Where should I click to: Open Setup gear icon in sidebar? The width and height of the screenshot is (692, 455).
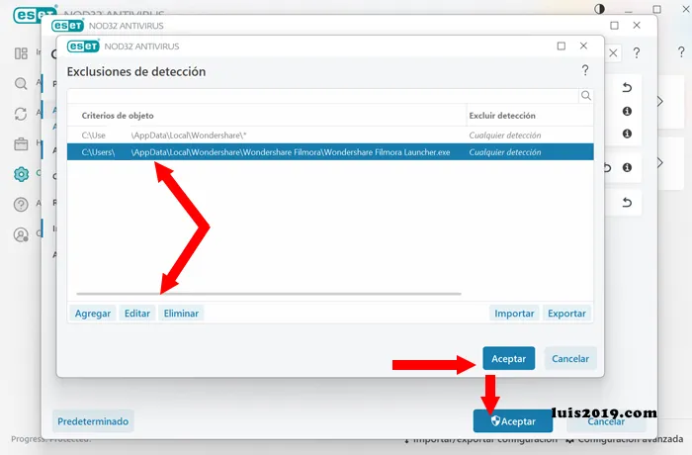tap(21, 174)
